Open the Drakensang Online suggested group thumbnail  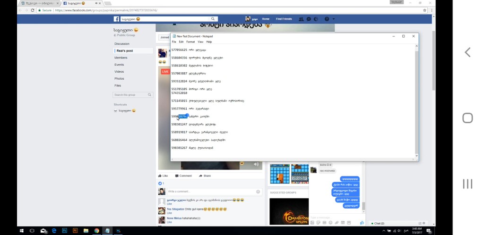coord(289,211)
